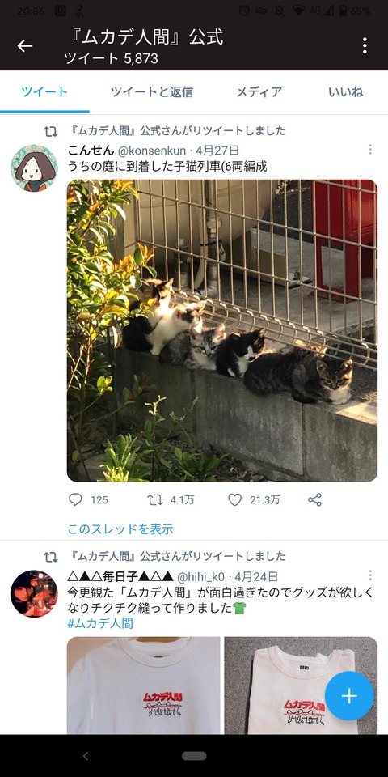Open こんせん's profile avatar
The height and width of the screenshot is (777, 388).
coord(34,168)
